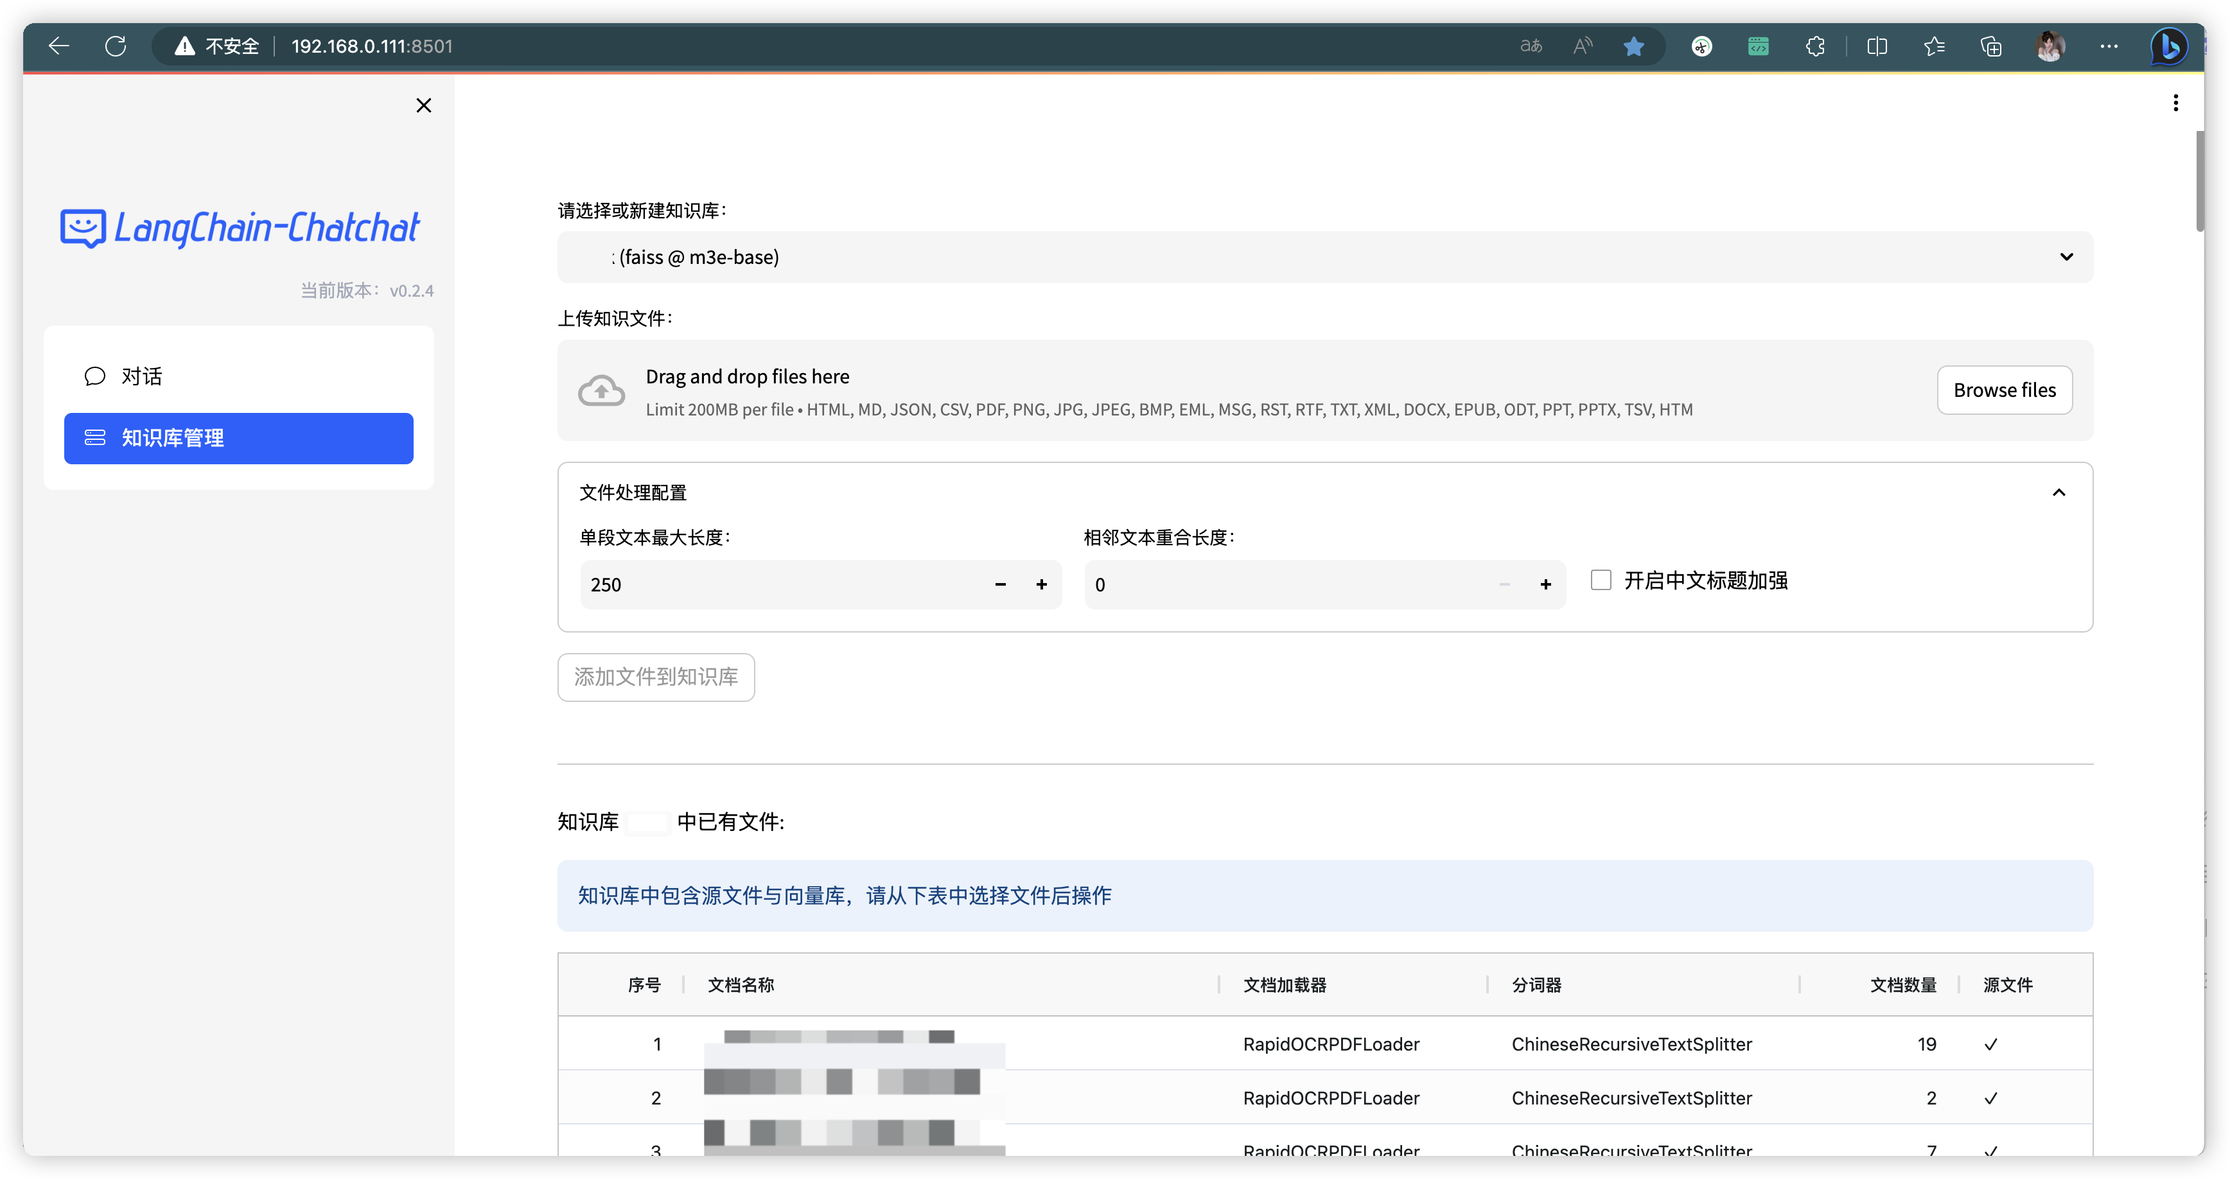Click the browser refresh icon
The height and width of the screenshot is (1179, 2230).
115,46
